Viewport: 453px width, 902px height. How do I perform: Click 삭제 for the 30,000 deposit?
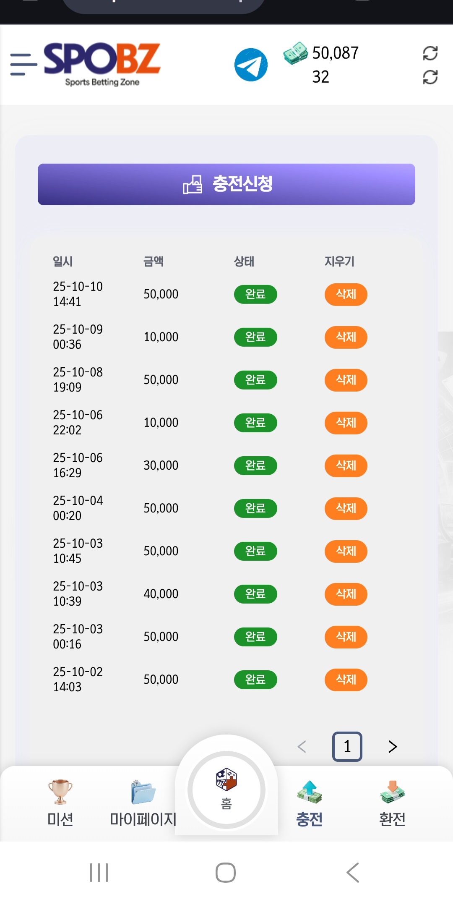(346, 465)
